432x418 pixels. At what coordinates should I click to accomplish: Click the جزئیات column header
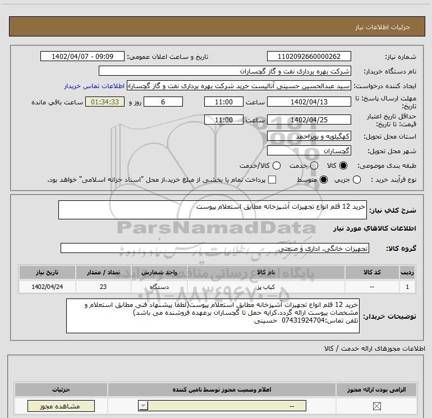click(x=61, y=389)
